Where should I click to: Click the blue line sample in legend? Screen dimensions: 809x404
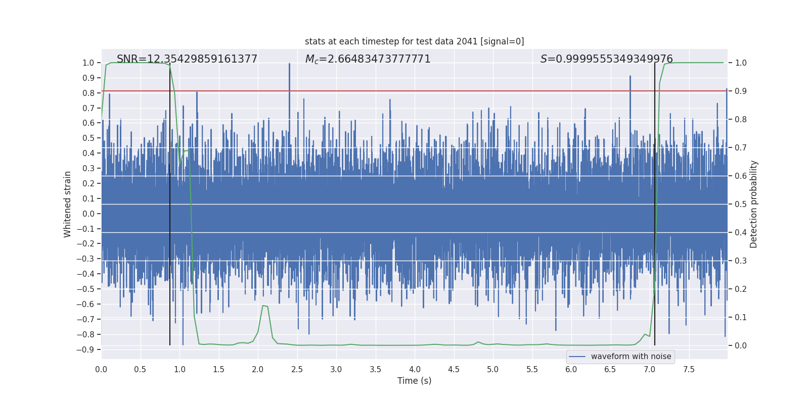577,357
